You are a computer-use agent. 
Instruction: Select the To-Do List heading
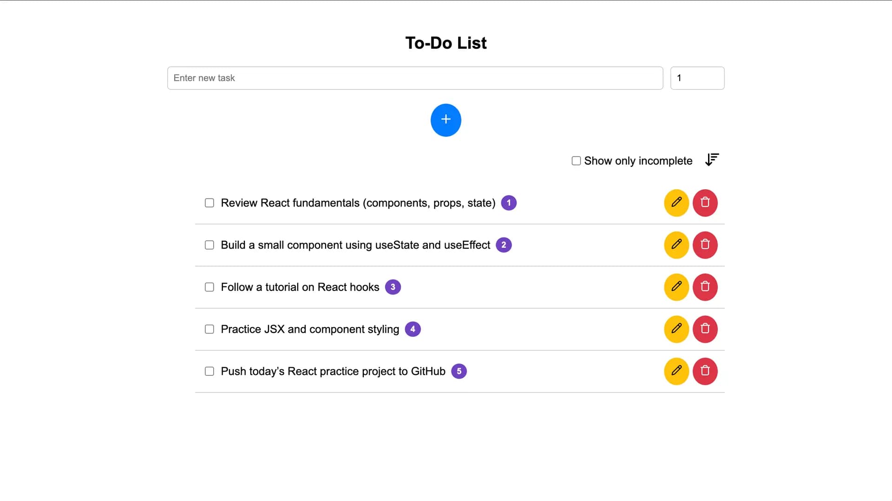tap(446, 42)
